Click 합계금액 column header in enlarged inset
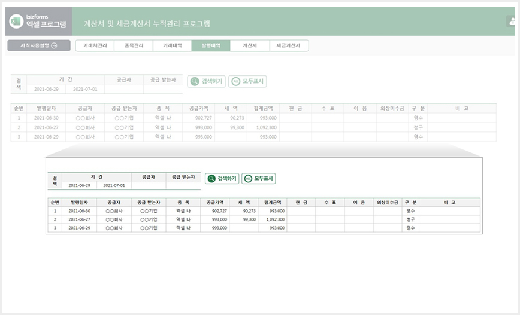 [x=273, y=203]
